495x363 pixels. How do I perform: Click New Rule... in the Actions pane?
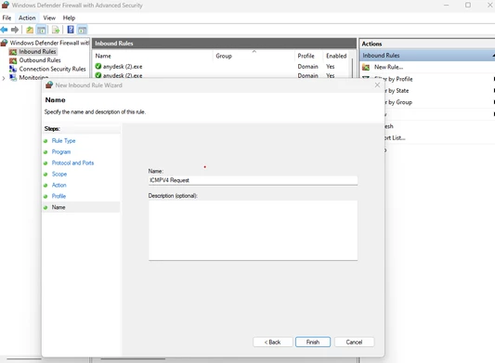click(388, 67)
